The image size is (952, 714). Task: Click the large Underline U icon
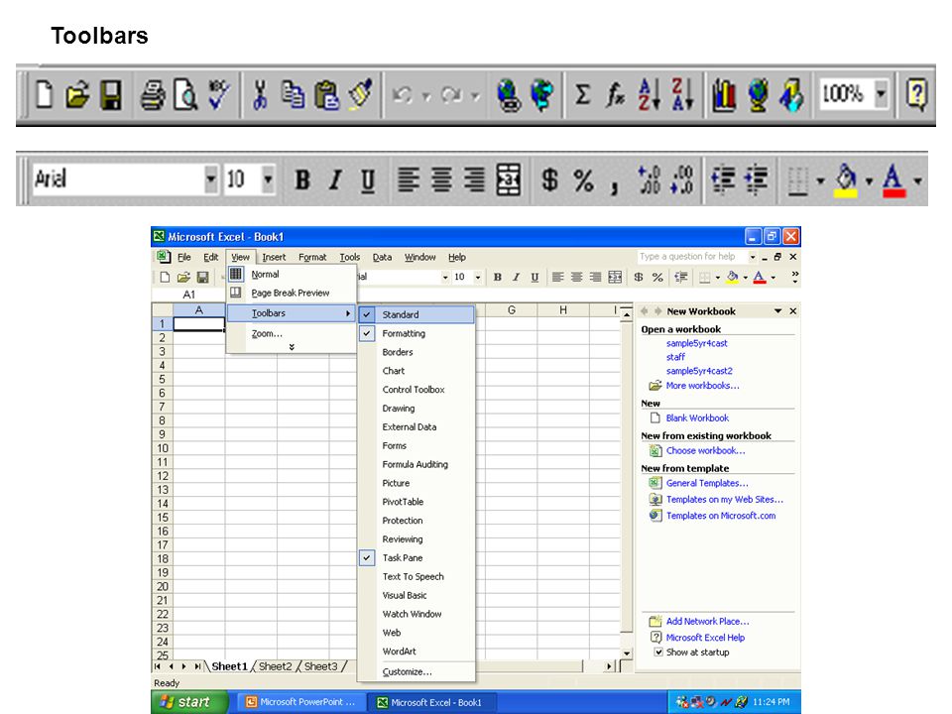368,180
